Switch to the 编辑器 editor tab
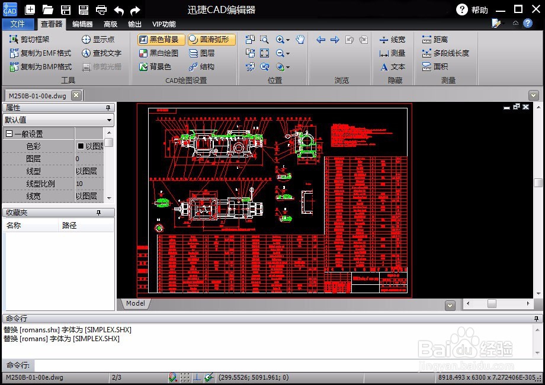This screenshot has width=545, height=385. 82,24
